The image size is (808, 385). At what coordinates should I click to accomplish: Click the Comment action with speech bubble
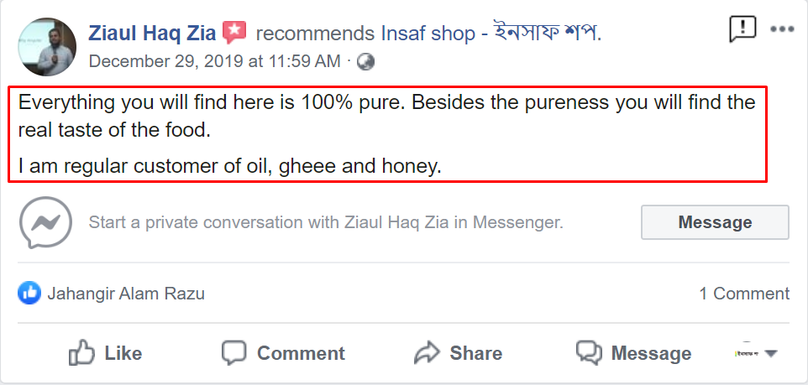(283, 353)
